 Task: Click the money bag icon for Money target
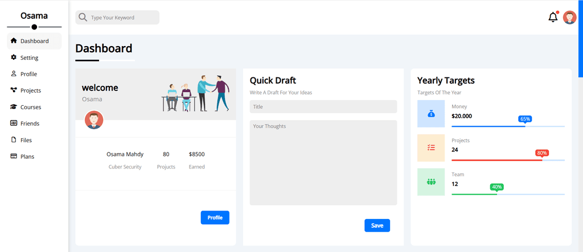(431, 114)
